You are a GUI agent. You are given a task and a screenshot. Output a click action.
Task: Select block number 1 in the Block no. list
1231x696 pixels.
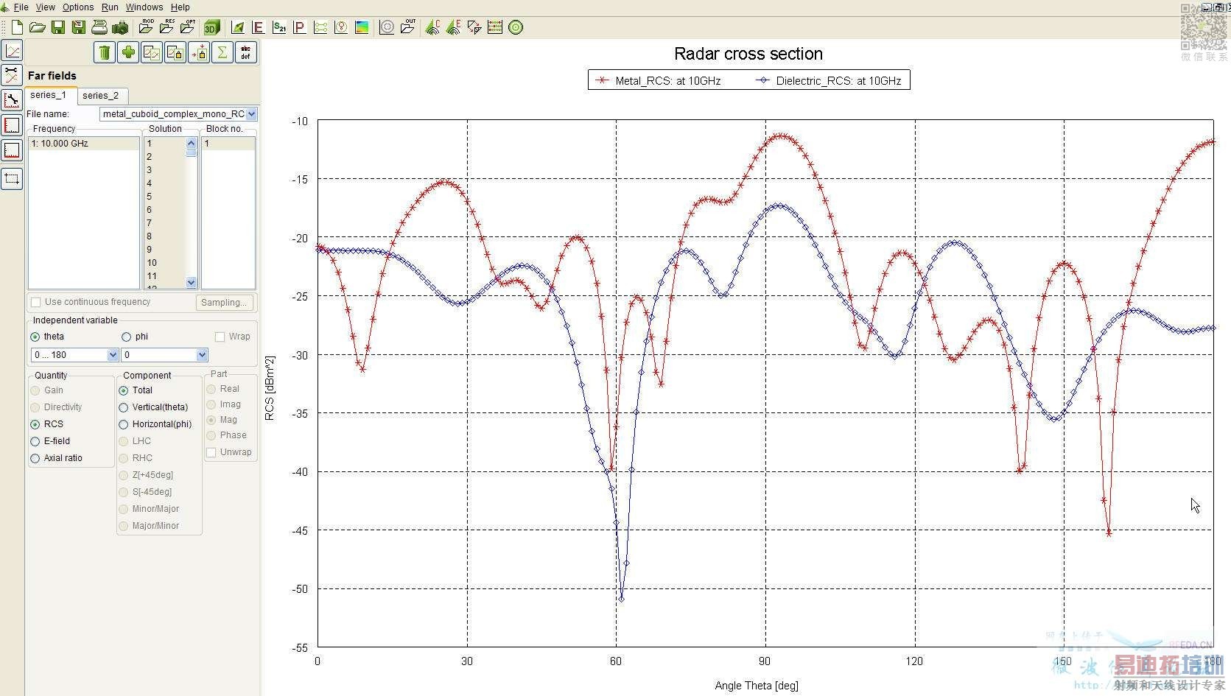pos(228,144)
